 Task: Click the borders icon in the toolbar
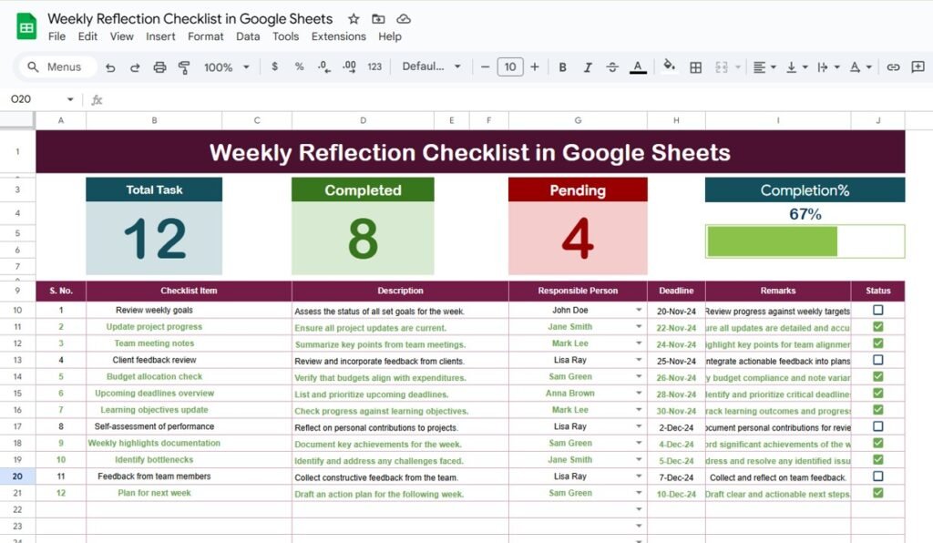pyautogui.click(x=694, y=67)
